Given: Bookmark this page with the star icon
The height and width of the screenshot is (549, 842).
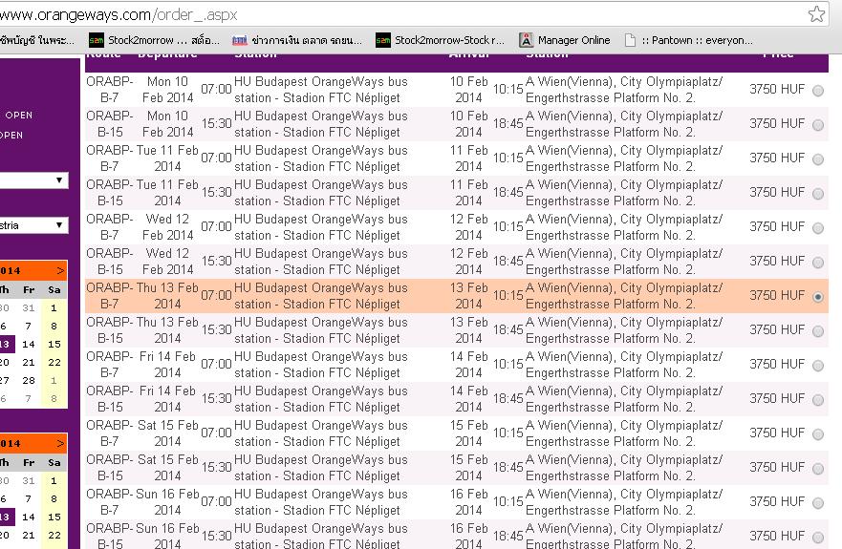Looking at the screenshot, I should pyautogui.click(x=816, y=14).
